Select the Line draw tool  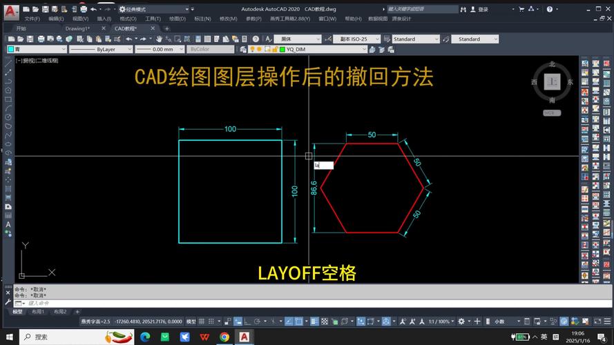click(8, 63)
